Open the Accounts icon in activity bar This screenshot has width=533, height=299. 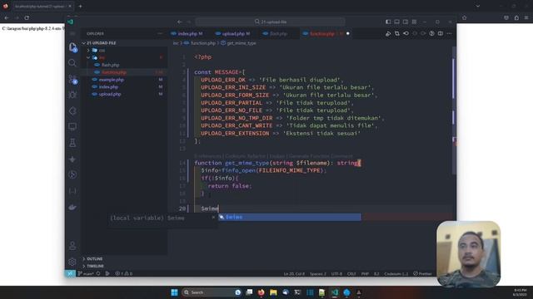click(x=72, y=246)
